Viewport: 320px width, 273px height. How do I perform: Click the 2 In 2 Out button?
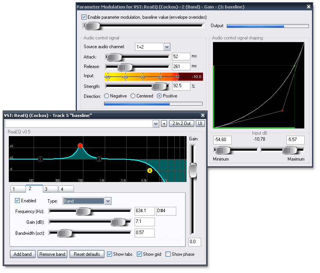click(x=182, y=123)
